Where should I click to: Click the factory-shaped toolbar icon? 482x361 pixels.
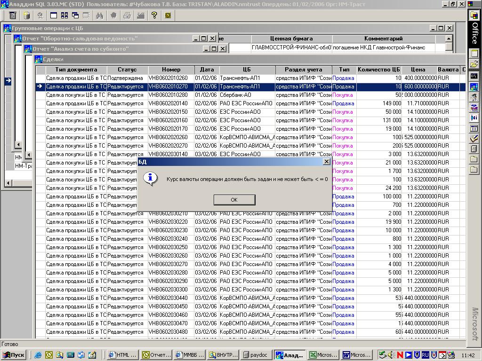point(141,16)
